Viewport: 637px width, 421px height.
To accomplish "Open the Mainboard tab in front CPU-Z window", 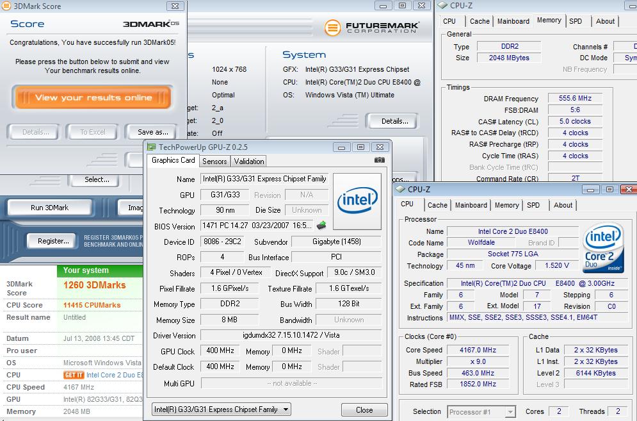I will pyautogui.click(x=471, y=206).
